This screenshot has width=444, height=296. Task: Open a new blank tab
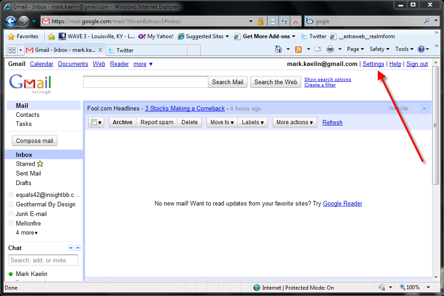(x=194, y=50)
